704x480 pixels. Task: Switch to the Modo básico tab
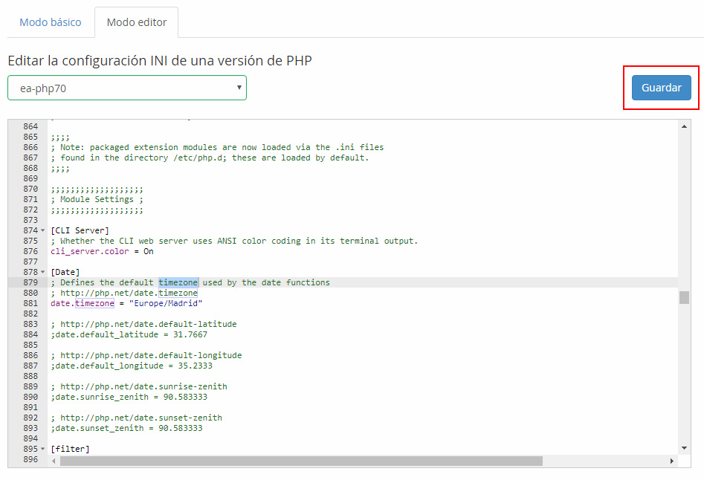(x=51, y=22)
